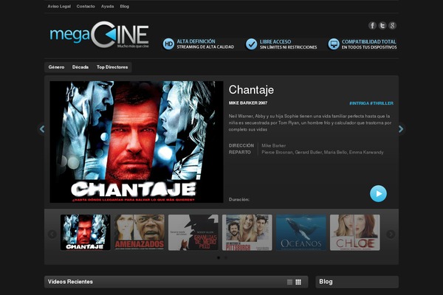Select the Amenazados thumbnail
This screenshot has height=295, width=443.
pos(140,232)
